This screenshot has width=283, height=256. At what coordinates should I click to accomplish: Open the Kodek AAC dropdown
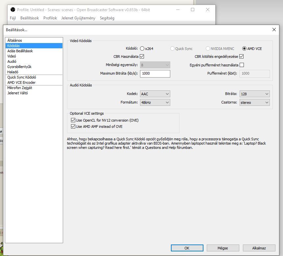(x=155, y=94)
